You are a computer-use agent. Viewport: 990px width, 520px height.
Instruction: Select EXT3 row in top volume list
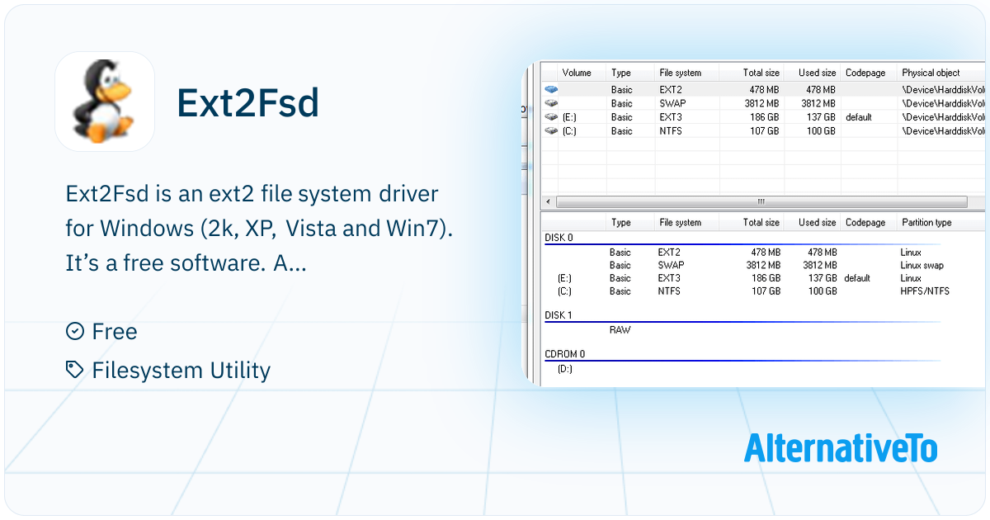(763, 117)
